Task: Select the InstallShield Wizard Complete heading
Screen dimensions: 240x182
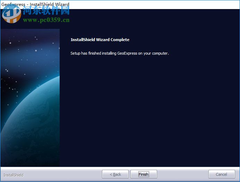Action: coord(100,40)
